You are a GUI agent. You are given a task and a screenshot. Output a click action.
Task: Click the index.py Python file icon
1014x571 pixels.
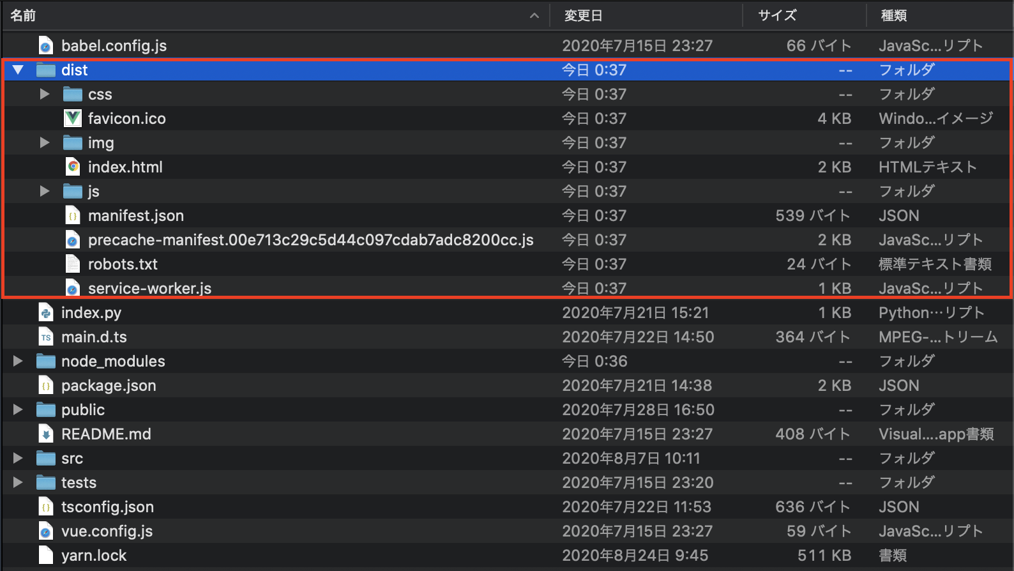(46, 312)
